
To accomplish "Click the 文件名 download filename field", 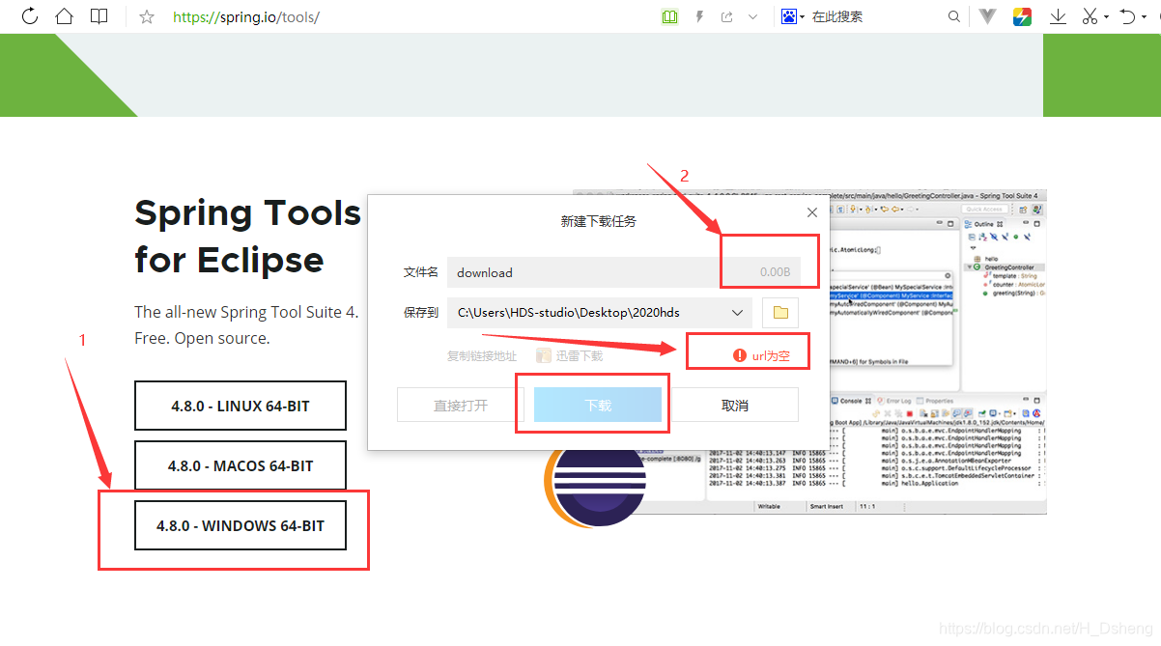I will point(624,272).
